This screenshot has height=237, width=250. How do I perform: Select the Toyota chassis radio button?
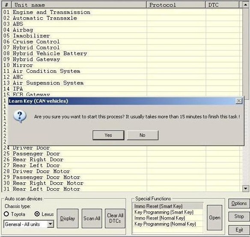point(6,214)
